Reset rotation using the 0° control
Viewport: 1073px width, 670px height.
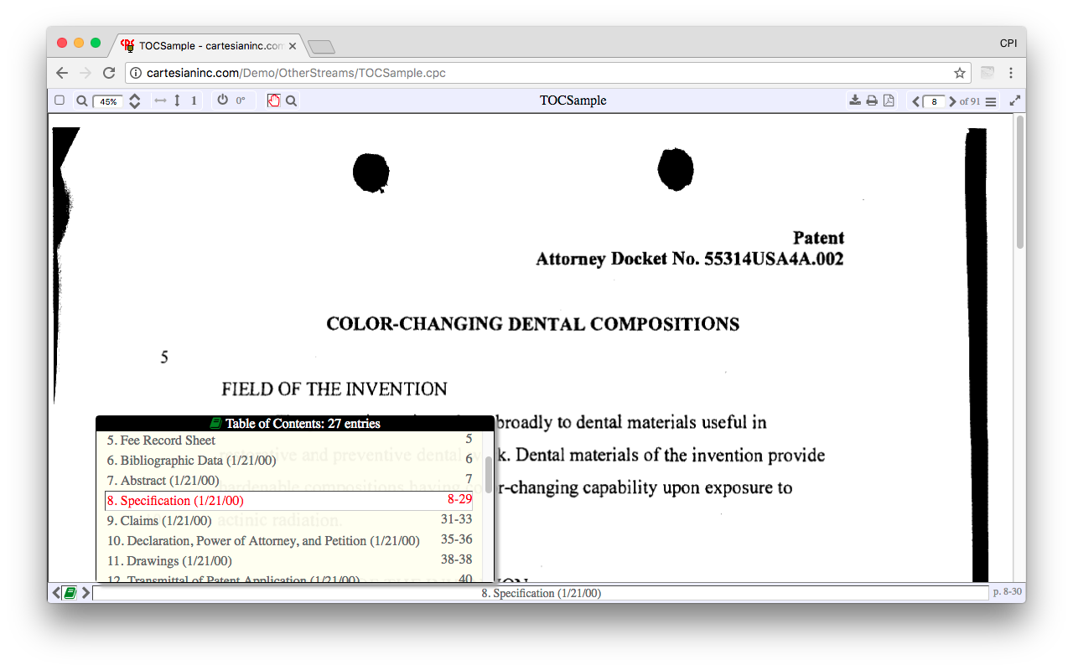241,100
